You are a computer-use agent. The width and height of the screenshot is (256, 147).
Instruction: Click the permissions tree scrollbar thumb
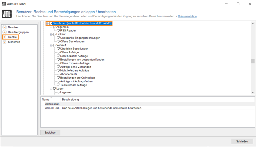click(x=252, y=61)
